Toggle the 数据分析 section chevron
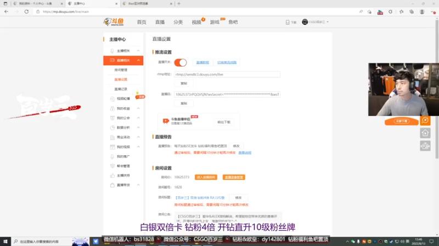 (x=138, y=127)
